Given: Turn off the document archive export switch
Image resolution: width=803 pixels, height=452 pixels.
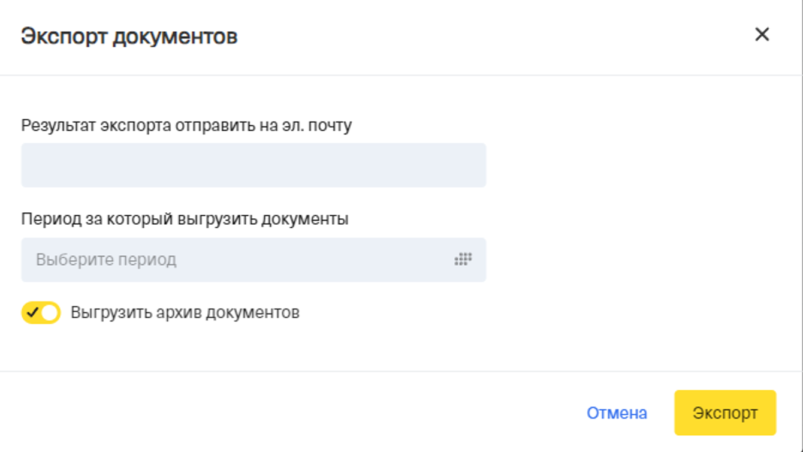Looking at the screenshot, I should 41,312.
